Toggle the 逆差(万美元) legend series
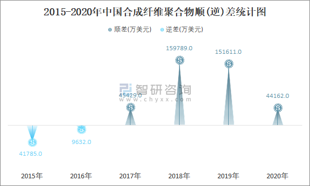Viewport: 310px width, 186px height. pyautogui.click(x=182, y=30)
